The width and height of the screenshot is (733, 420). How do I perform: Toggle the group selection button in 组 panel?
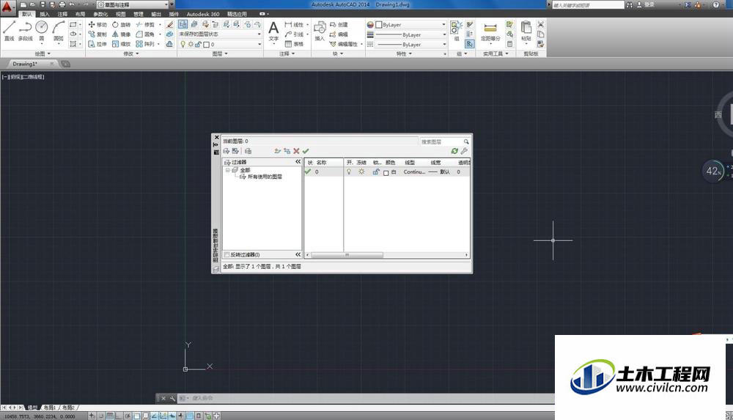(x=470, y=43)
